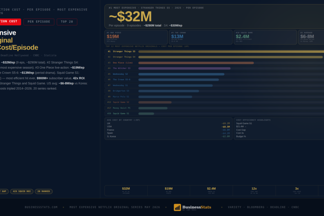Click the Spain country cost row
Viewport: 324px width, 216px height.
coord(168,133)
